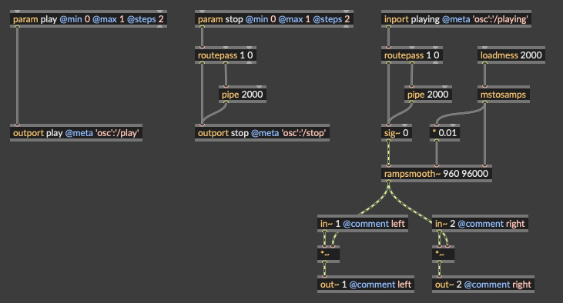Screen dimensions: 563x303
Task: Click the pipe 2000 object under stop
Action: pos(243,95)
